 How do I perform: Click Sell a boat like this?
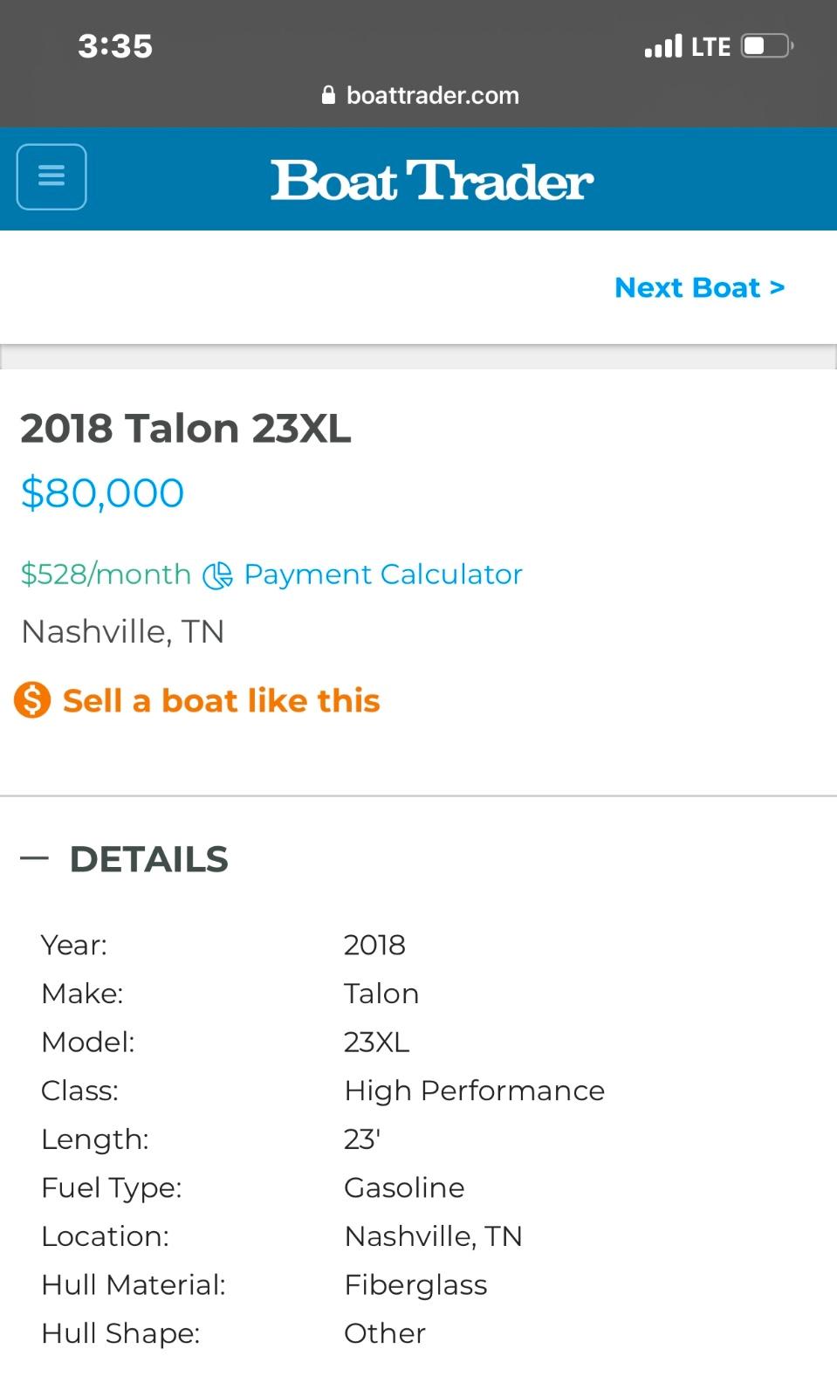click(221, 700)
